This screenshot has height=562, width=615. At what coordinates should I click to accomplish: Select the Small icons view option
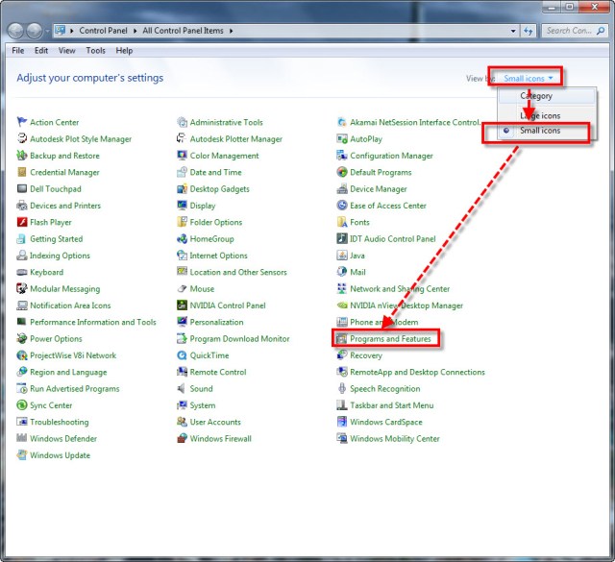539,131
